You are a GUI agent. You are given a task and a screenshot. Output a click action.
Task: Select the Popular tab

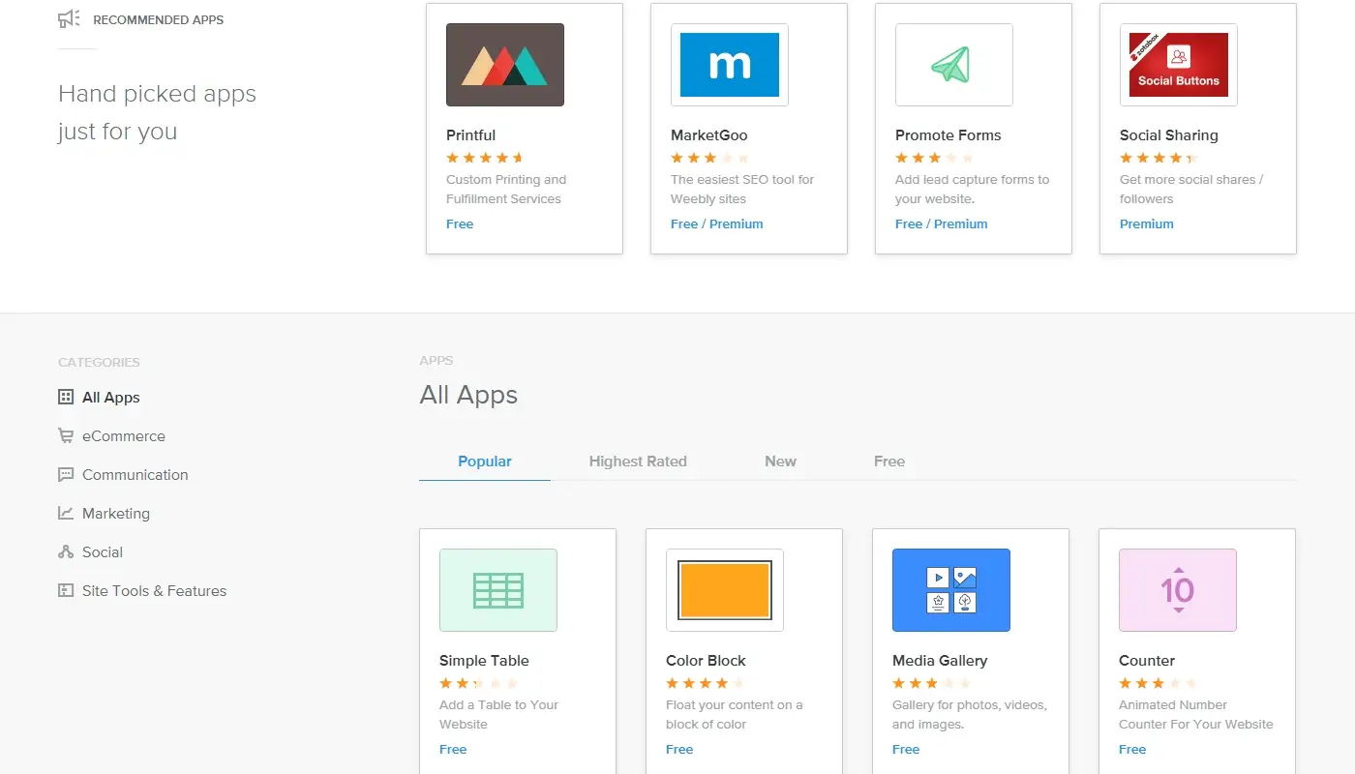pos(484,461)
